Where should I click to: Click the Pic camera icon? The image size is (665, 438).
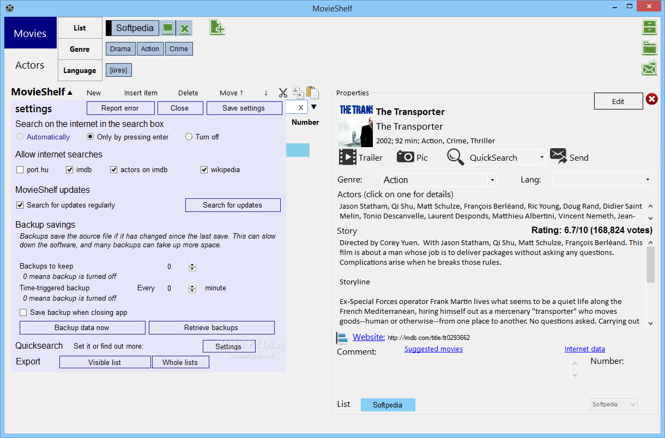tap(405, 157)
